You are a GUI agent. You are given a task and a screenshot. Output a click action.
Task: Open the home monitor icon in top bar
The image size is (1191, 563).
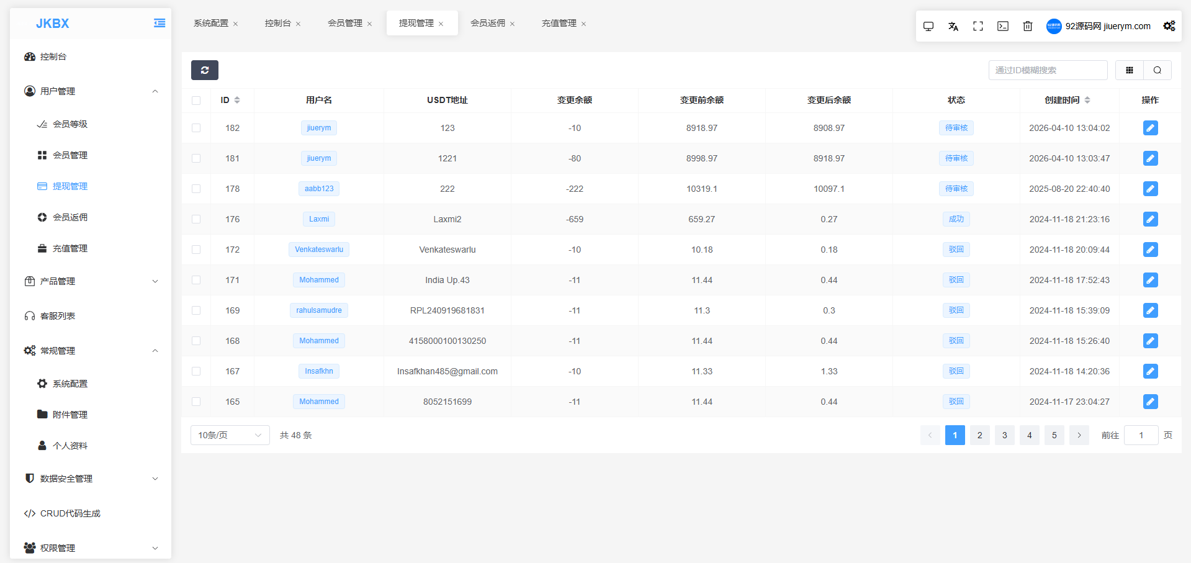928,26
